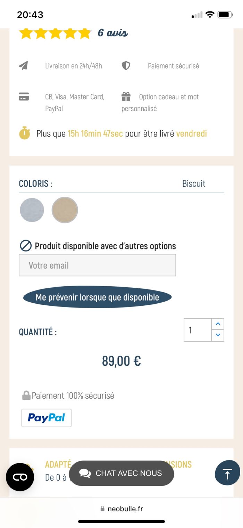
Task: Tap the gift option icon
Action: click(126, 96)
